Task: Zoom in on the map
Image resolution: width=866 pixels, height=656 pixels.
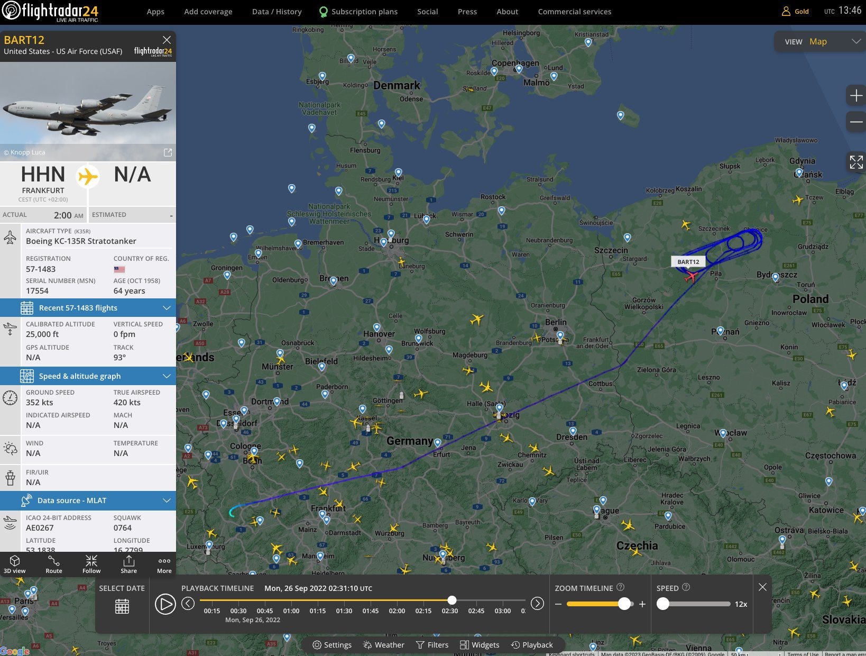Action: (x=856, y=96)
